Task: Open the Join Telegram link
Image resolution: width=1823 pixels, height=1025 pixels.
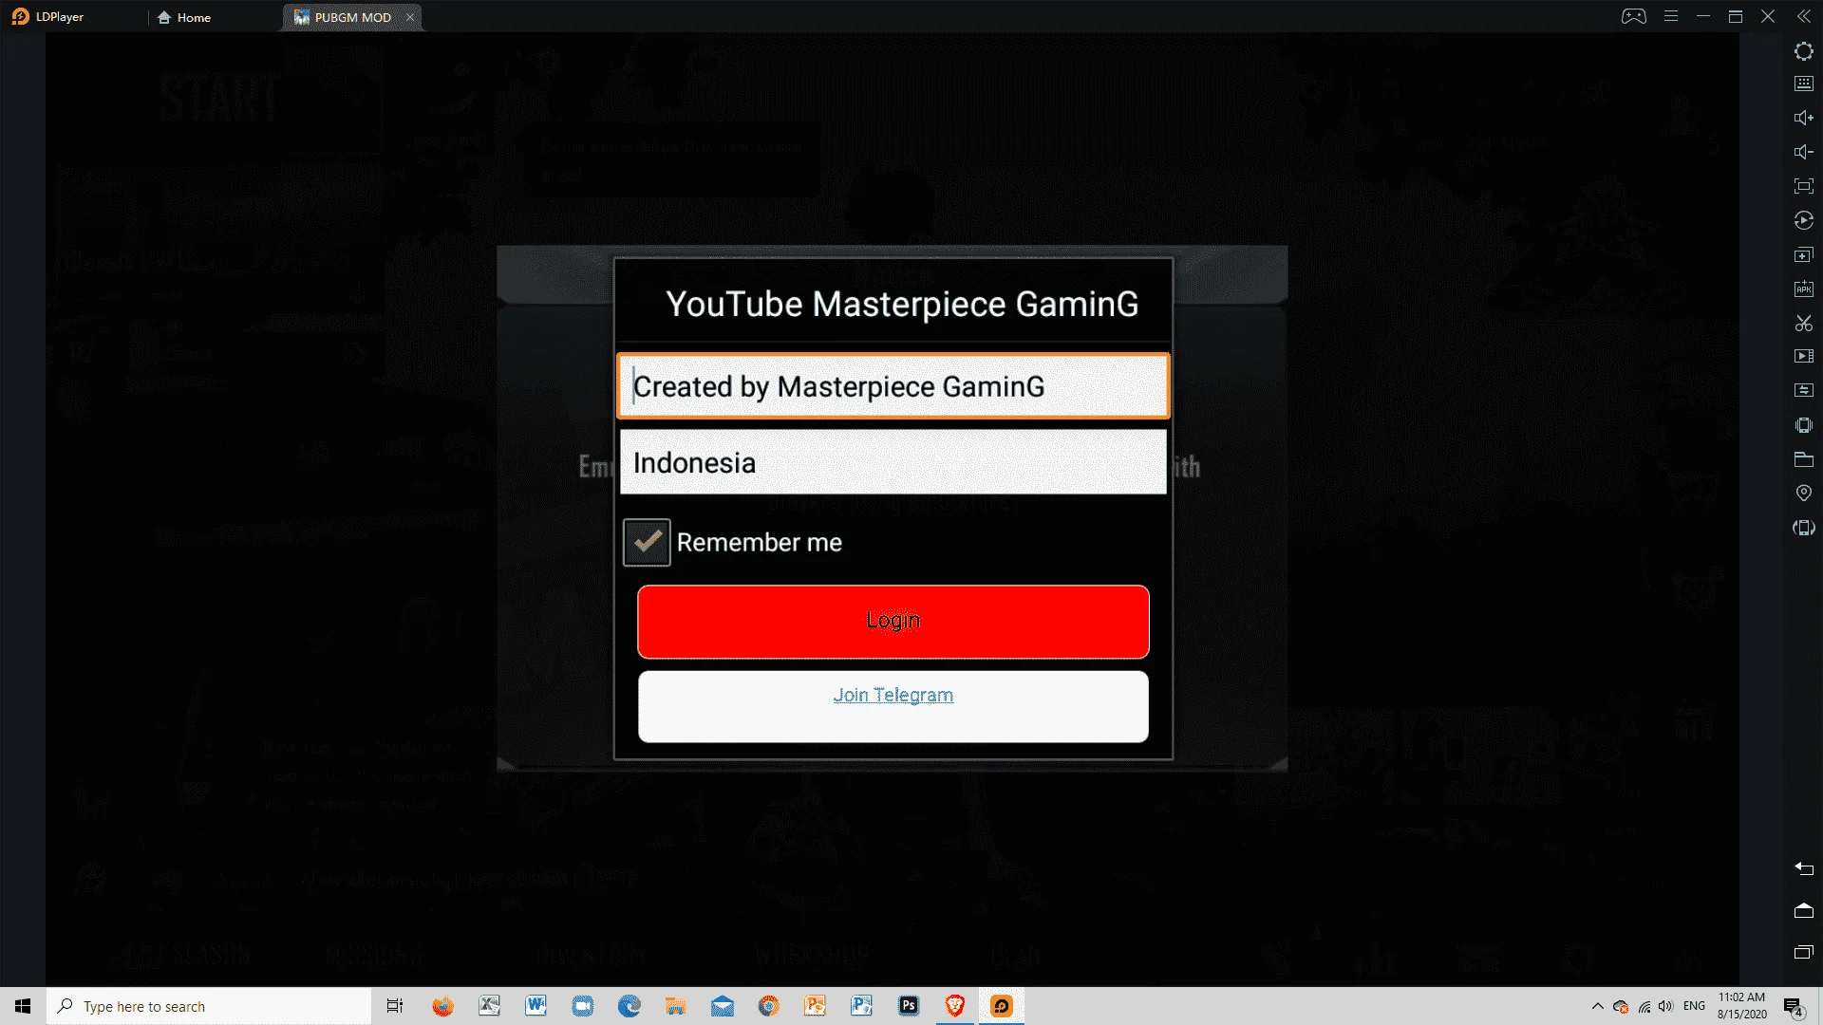Action: pos(893,695)
